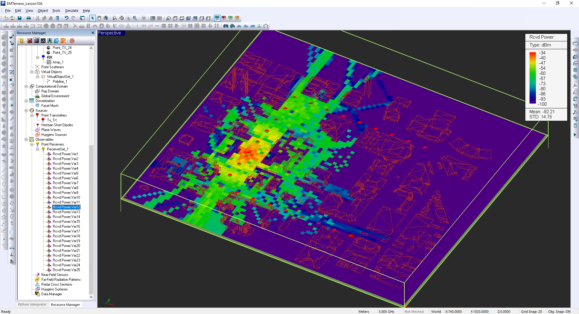Click the Print toolbar icon
579x314 pixels.
[29, 18]
